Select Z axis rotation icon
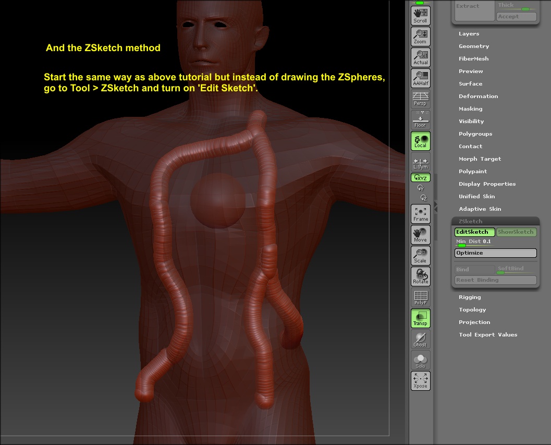The image size is (551, 445). point(423,198)
